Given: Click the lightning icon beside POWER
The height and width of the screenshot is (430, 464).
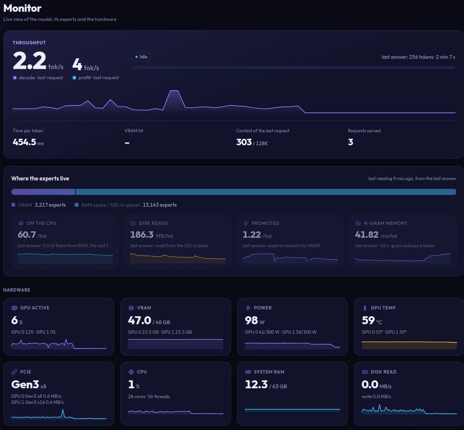Looking at the screenshot, I should click(248, 308).
